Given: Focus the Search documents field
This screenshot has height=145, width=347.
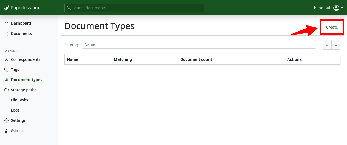Looking at the screenshot, I should (x=134, y=8).
